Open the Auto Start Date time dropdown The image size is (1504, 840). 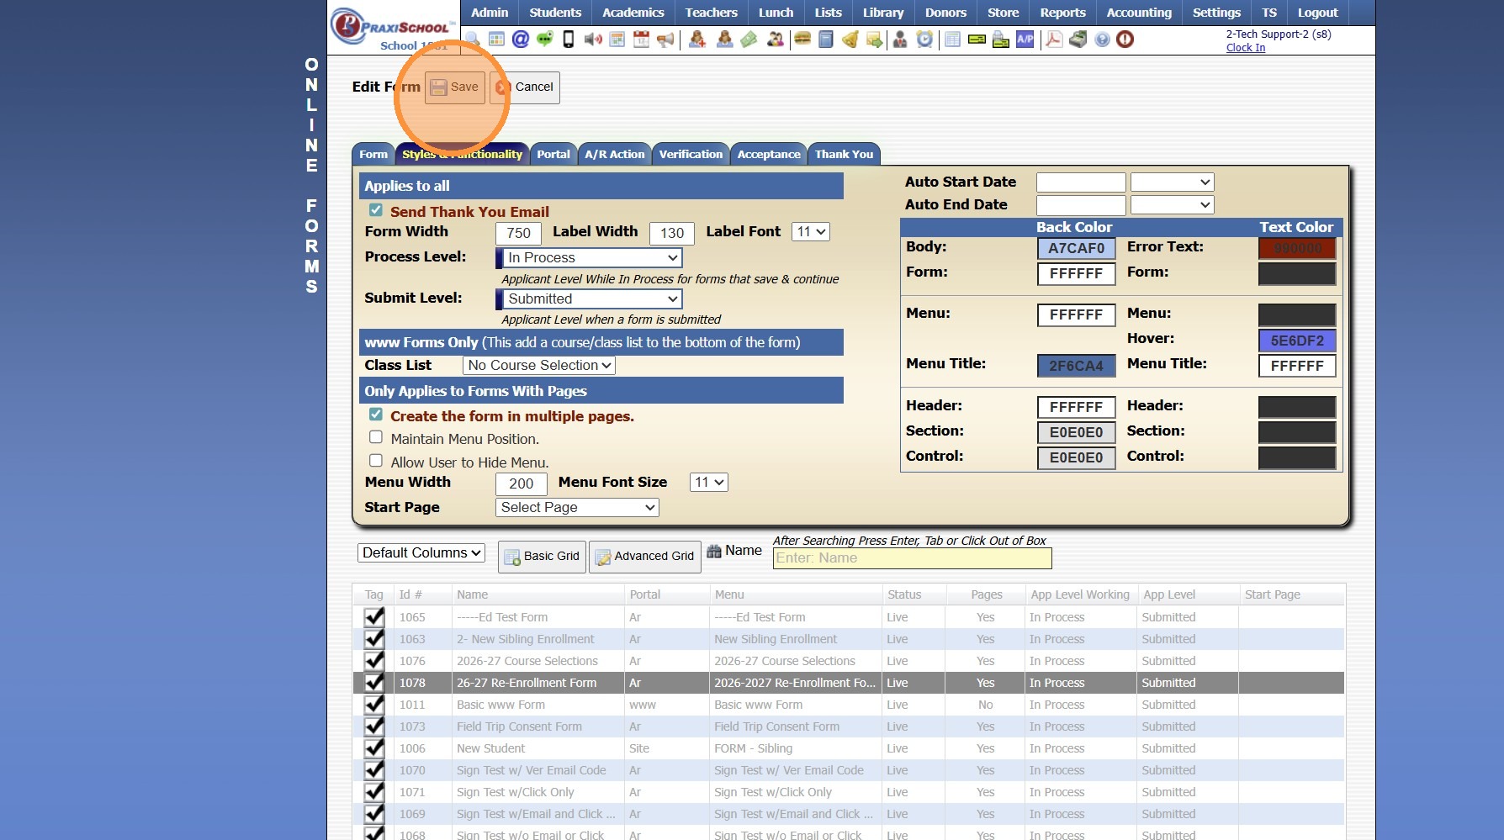click(1173, 182)
